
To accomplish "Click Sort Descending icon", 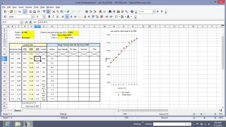I will pos(95,11).
